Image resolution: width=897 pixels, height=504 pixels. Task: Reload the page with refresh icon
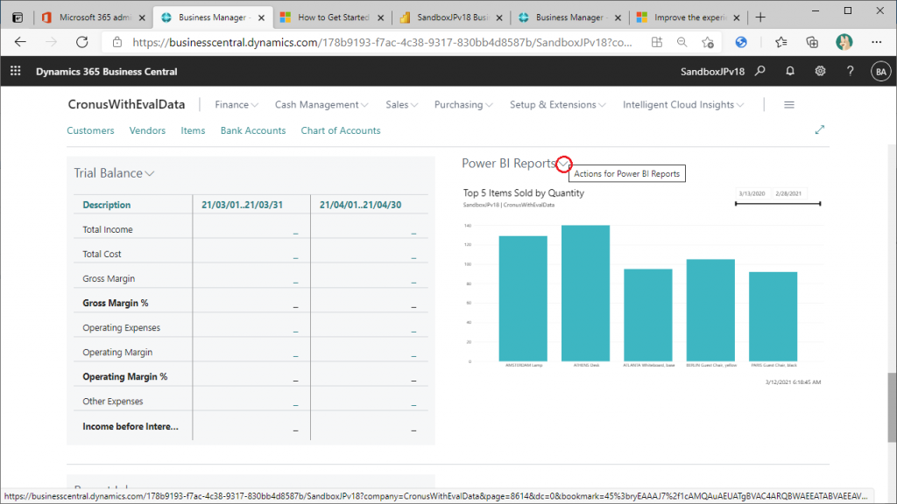(x=82, y=42)
